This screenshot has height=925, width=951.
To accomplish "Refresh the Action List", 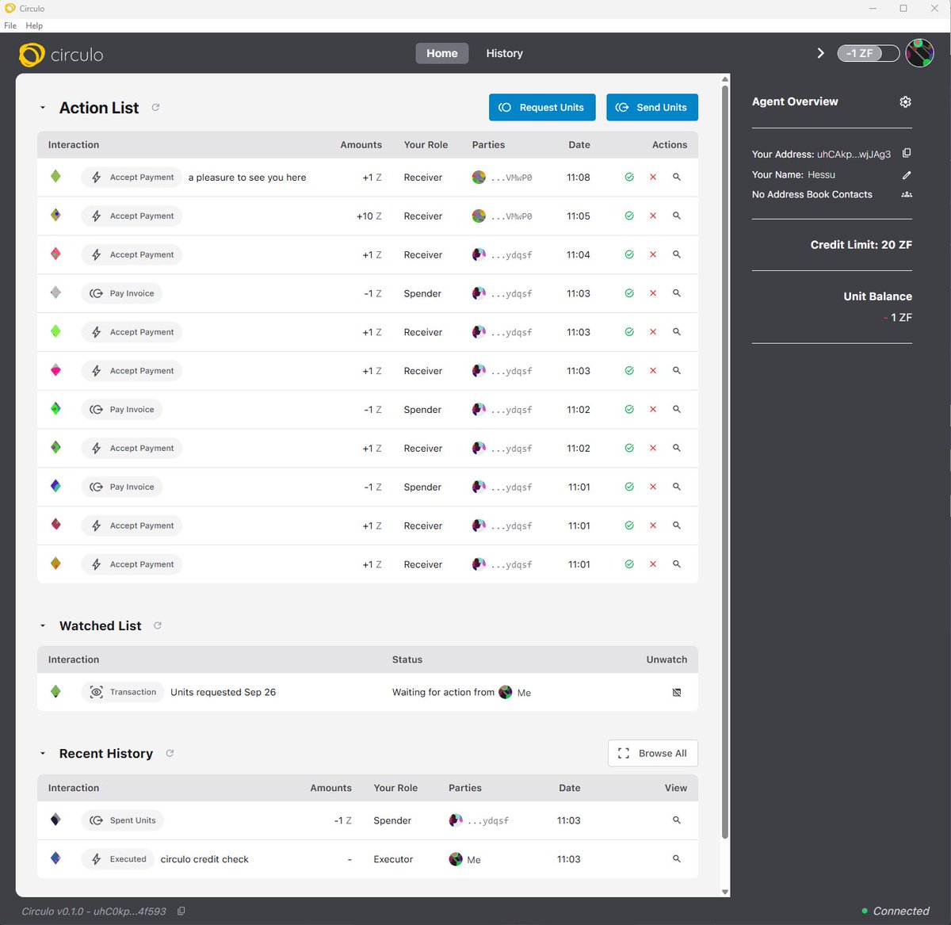I will click(x=155, y=107).
